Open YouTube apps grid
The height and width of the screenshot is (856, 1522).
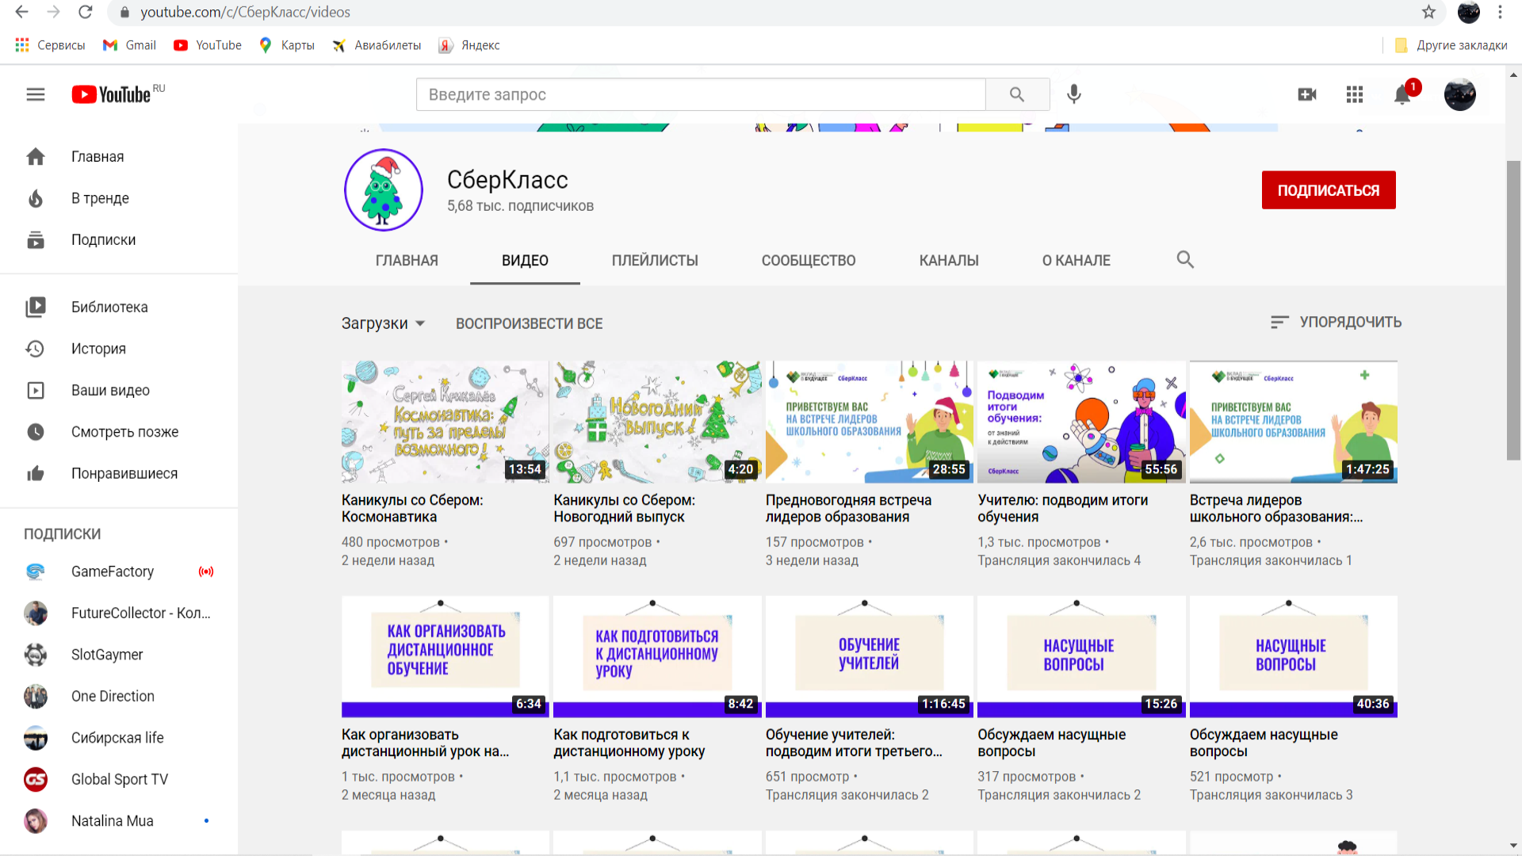[1355, 94]
